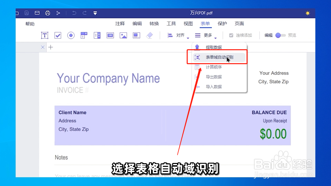
Task: Open the 编辑 ribbon tab
Action: tap(137, 24)
